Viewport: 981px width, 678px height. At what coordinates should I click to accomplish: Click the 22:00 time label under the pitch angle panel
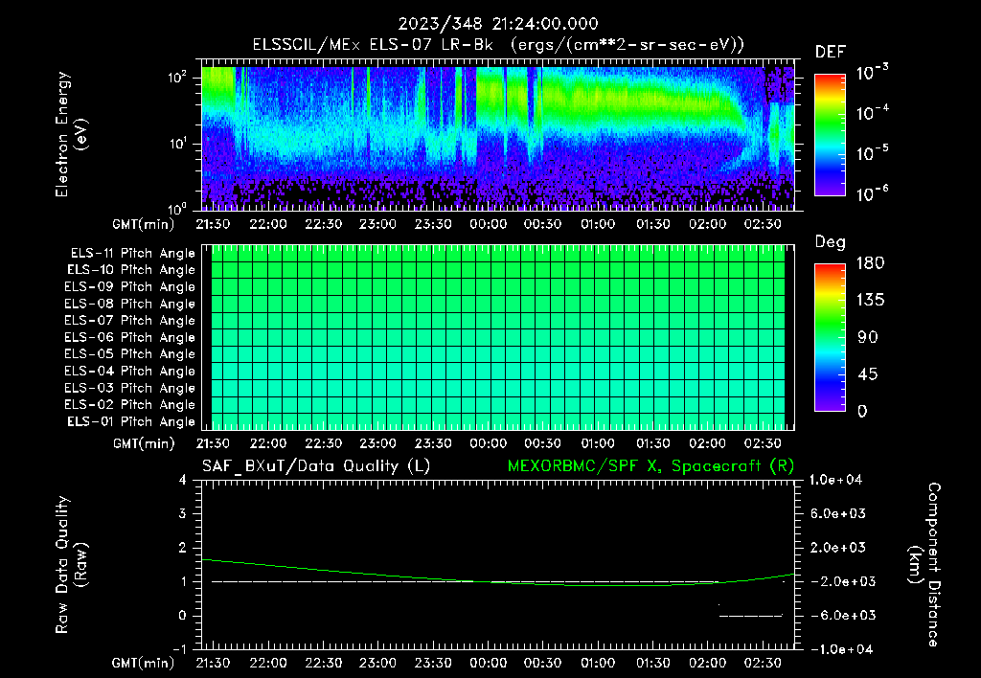click(268, 443)
